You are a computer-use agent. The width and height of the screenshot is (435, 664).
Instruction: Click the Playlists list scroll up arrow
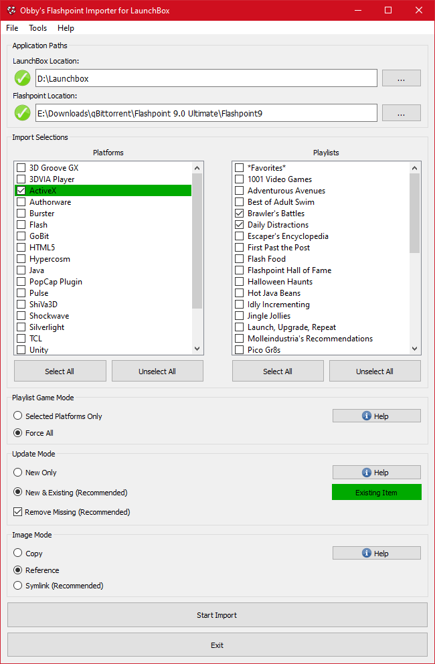tap(415, 168)
